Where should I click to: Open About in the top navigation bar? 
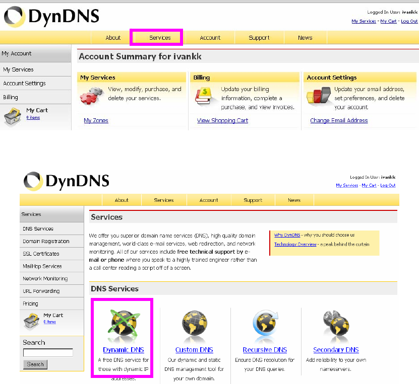[113, 38]
